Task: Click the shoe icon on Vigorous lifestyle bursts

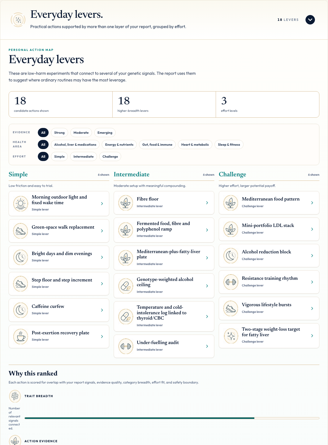Action: point(231,308)
